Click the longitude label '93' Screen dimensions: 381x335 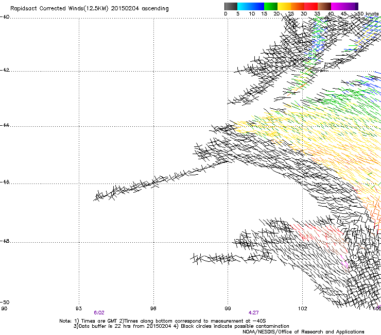[79, 309]
